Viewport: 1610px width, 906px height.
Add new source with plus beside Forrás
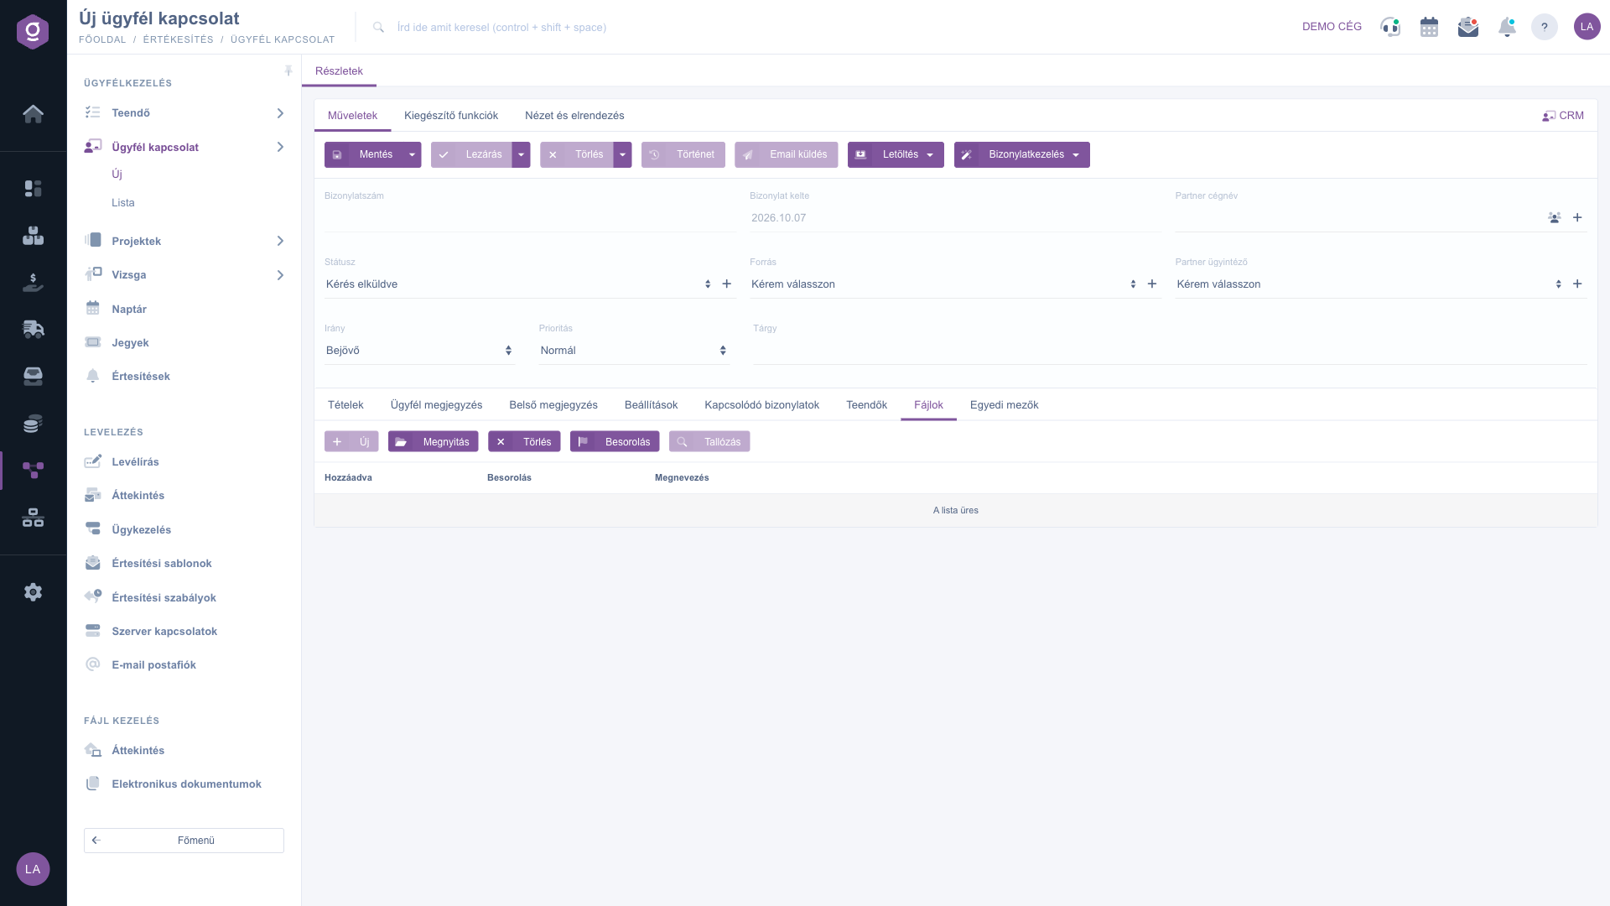(1152, 284)
